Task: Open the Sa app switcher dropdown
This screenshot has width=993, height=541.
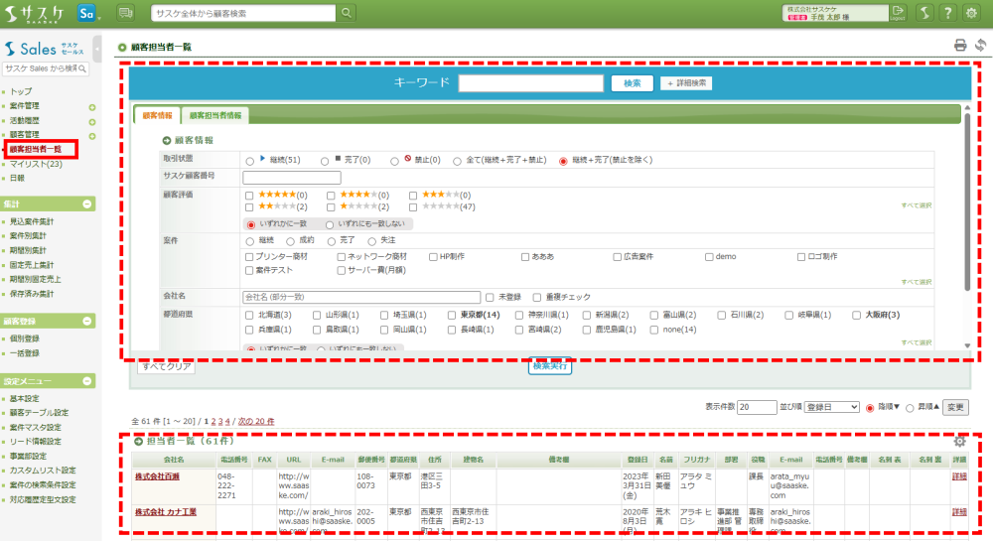Action: click(x=90, y=13)
